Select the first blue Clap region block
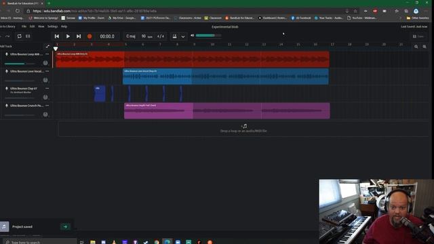434x244 pixels. (100, 94)
